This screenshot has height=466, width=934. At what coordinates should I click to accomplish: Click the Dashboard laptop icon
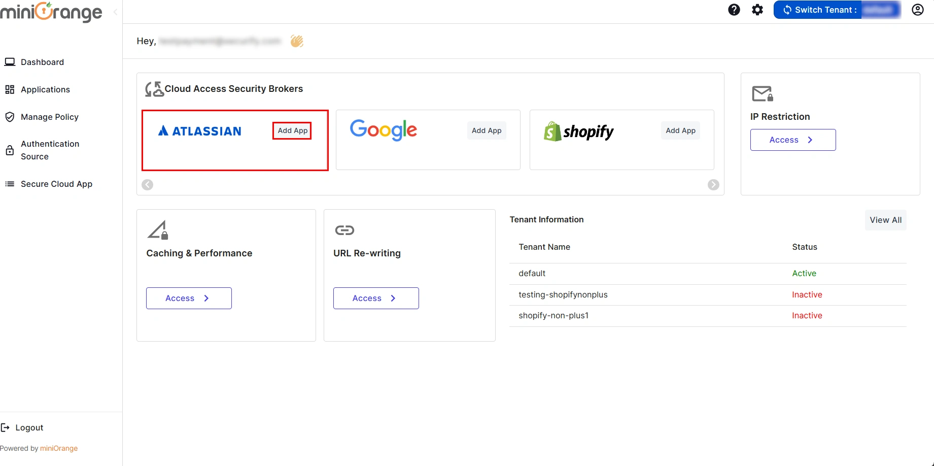10,62
